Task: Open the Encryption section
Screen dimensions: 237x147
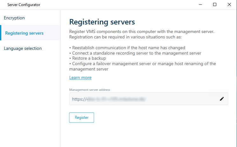Action: tap(14, 18)
